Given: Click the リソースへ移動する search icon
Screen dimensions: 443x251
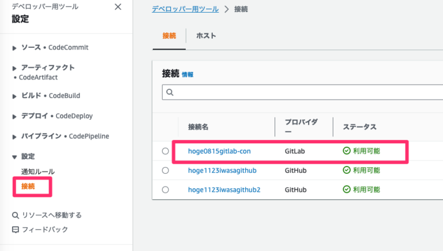Looking at the screenshot, I should coord(16,215).
